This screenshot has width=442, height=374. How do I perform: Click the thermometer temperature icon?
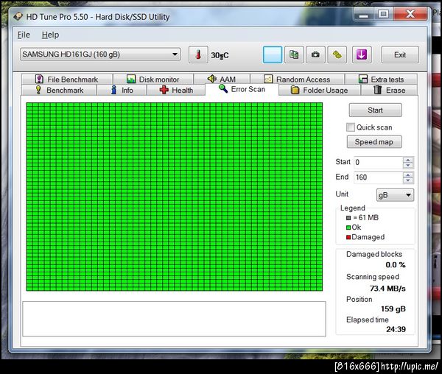(198, 54)
